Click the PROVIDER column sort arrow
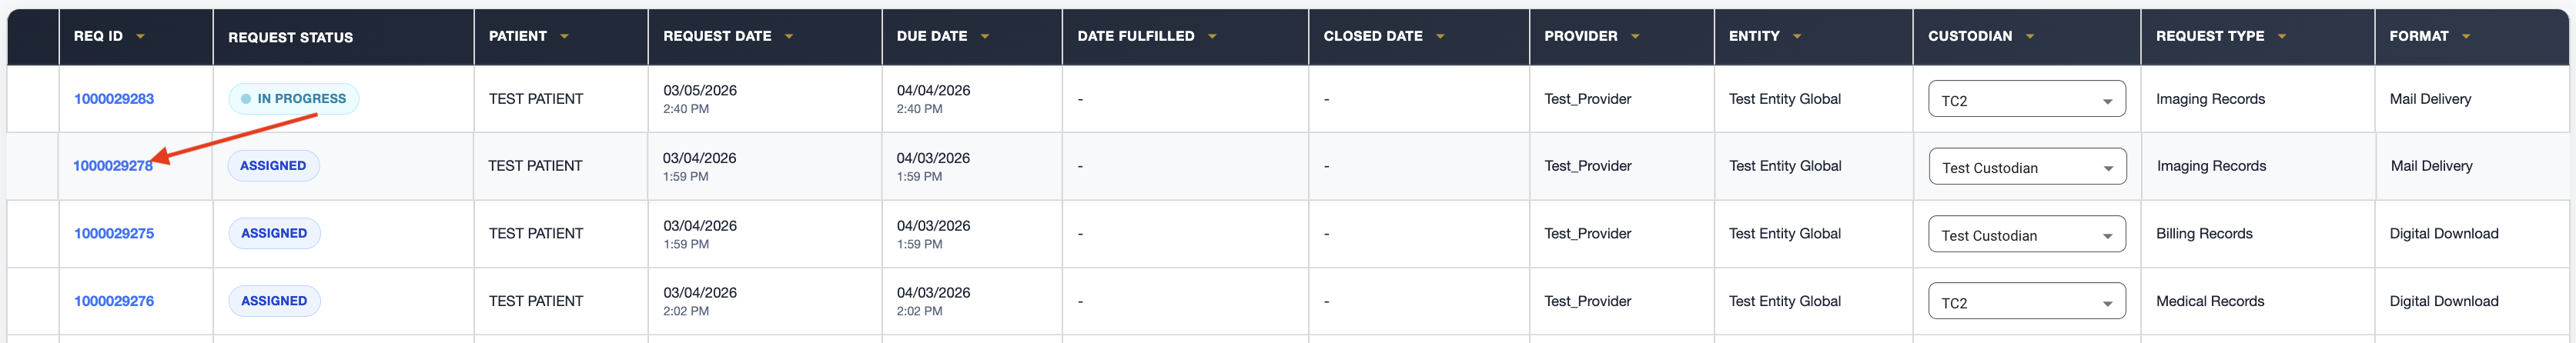The image size is (2576, 343). (1635, 37)
